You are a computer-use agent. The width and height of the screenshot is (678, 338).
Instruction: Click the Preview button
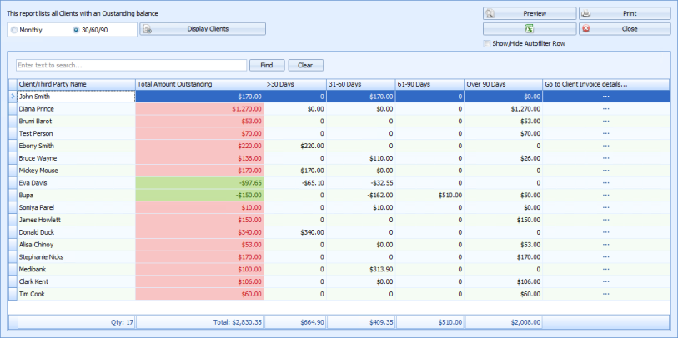coord(530,13)
